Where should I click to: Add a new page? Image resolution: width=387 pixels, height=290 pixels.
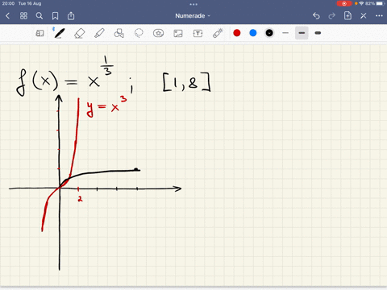[347, 15]
